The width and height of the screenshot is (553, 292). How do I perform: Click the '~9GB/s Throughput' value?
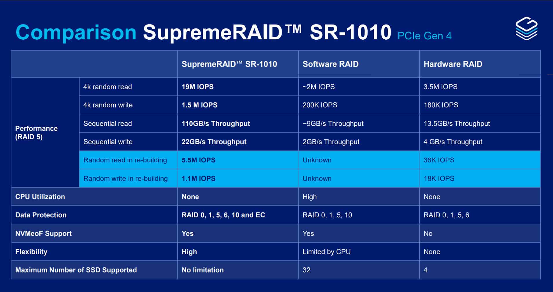click(333, 124)
